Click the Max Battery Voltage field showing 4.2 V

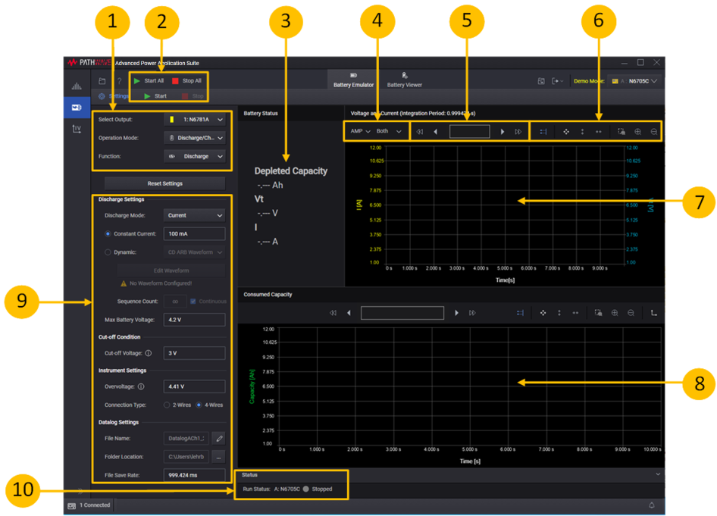click(x=194, y=320)
